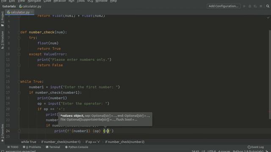Open the Edit menu
This screenshot has width=271, height=152.
coord(12,1)
